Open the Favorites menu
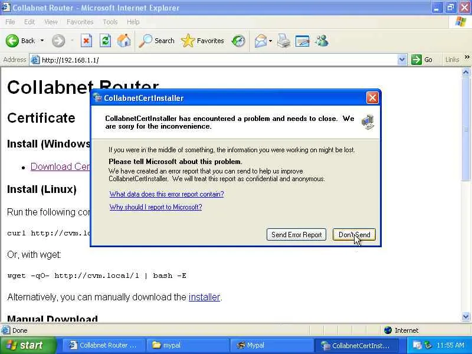The width and height of the screenshot is (472, 354). [x=80, y=22]
